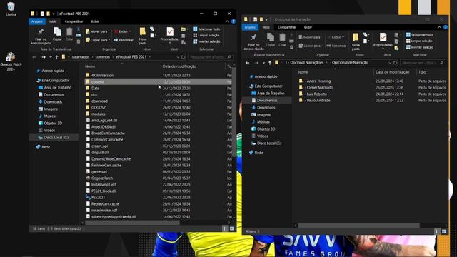
Task: Click Selecionar tudo in Opcional de Narração window
Action: coord(420,35)
